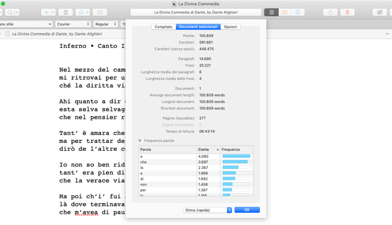Open the Opzioni tab

tap(231, 27)
